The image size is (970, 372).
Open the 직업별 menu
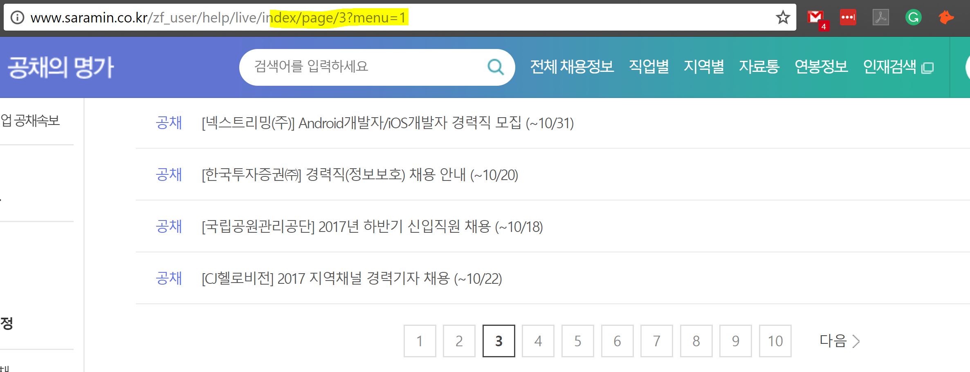point(649,67)
